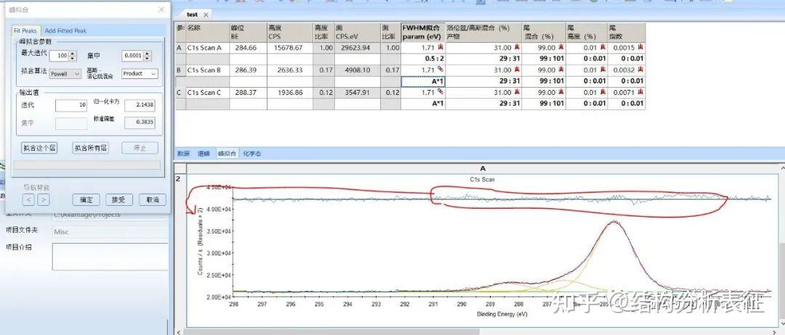Click the next (>) navigation button

click(44, 199)
